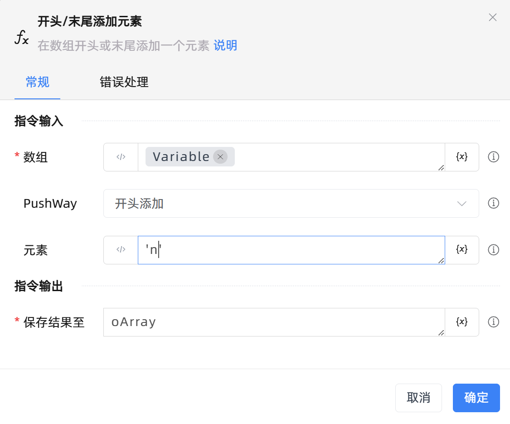This screenshot has height=424, width=510.
Task: Click the info icon next to PushWay
Action: [x=493, y=203]
